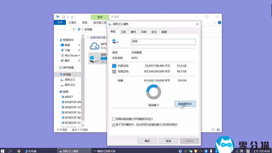Click the 确定 (OK) button
Viewport: 272px width, 153px height.
click(x=147, y=141)
